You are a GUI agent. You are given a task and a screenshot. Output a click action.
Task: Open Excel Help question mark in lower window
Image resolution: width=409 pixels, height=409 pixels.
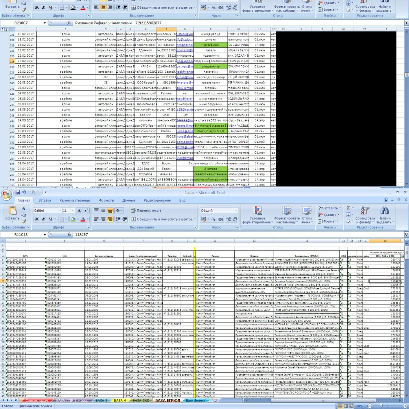[x=386, y=200]
